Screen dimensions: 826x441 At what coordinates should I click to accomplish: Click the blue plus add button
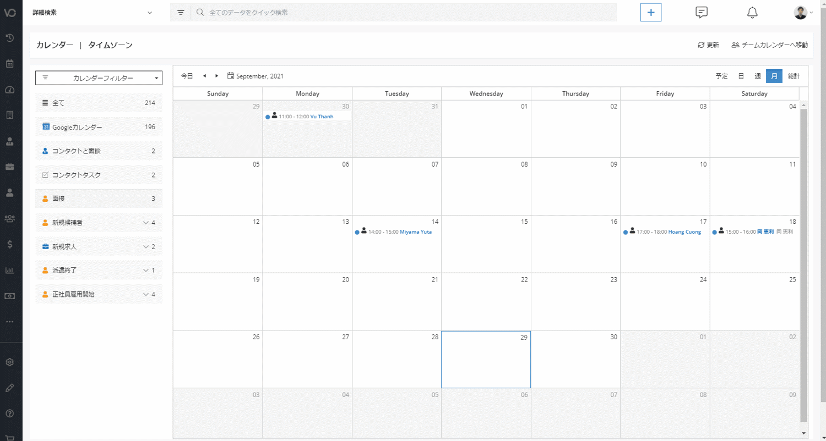coord(650,12)
